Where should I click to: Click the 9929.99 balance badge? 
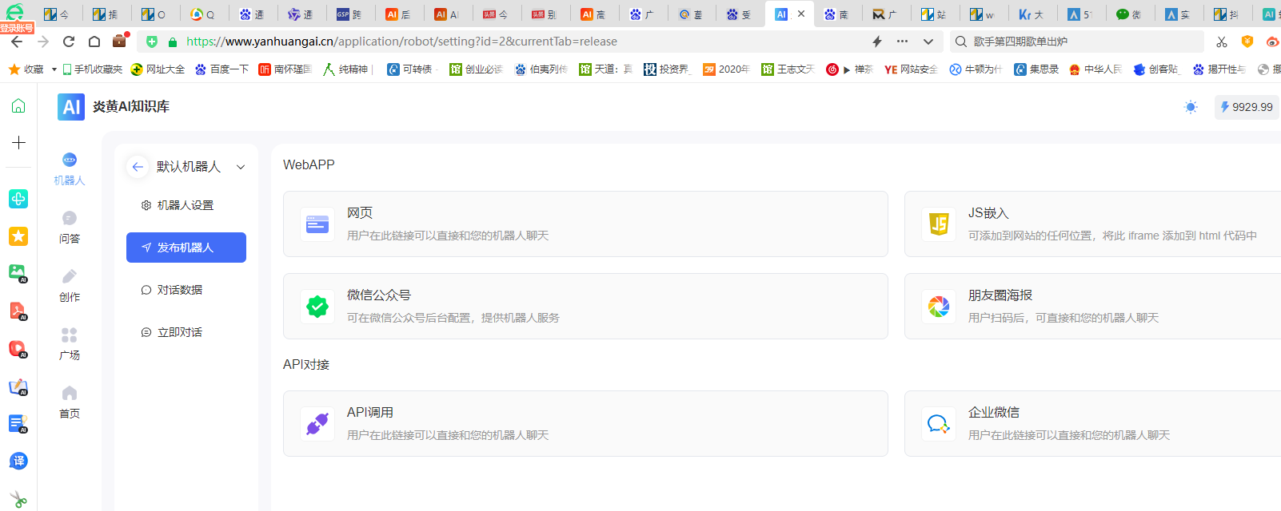(x=1247, y=107)
